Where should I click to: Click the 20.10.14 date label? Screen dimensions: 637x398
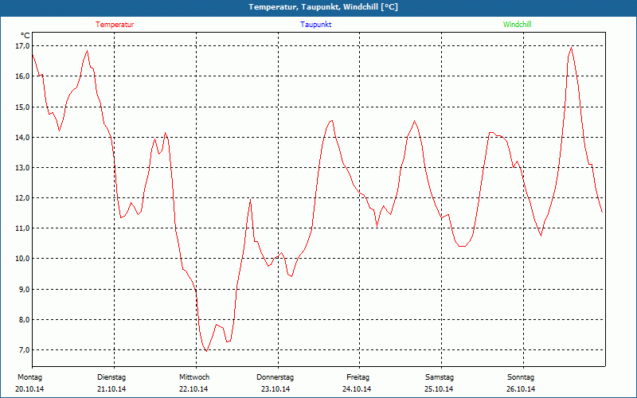point(29,389)
